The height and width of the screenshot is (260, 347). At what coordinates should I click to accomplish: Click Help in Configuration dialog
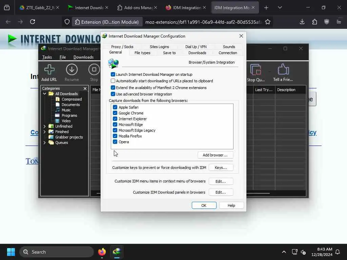[x=231, y=205]
